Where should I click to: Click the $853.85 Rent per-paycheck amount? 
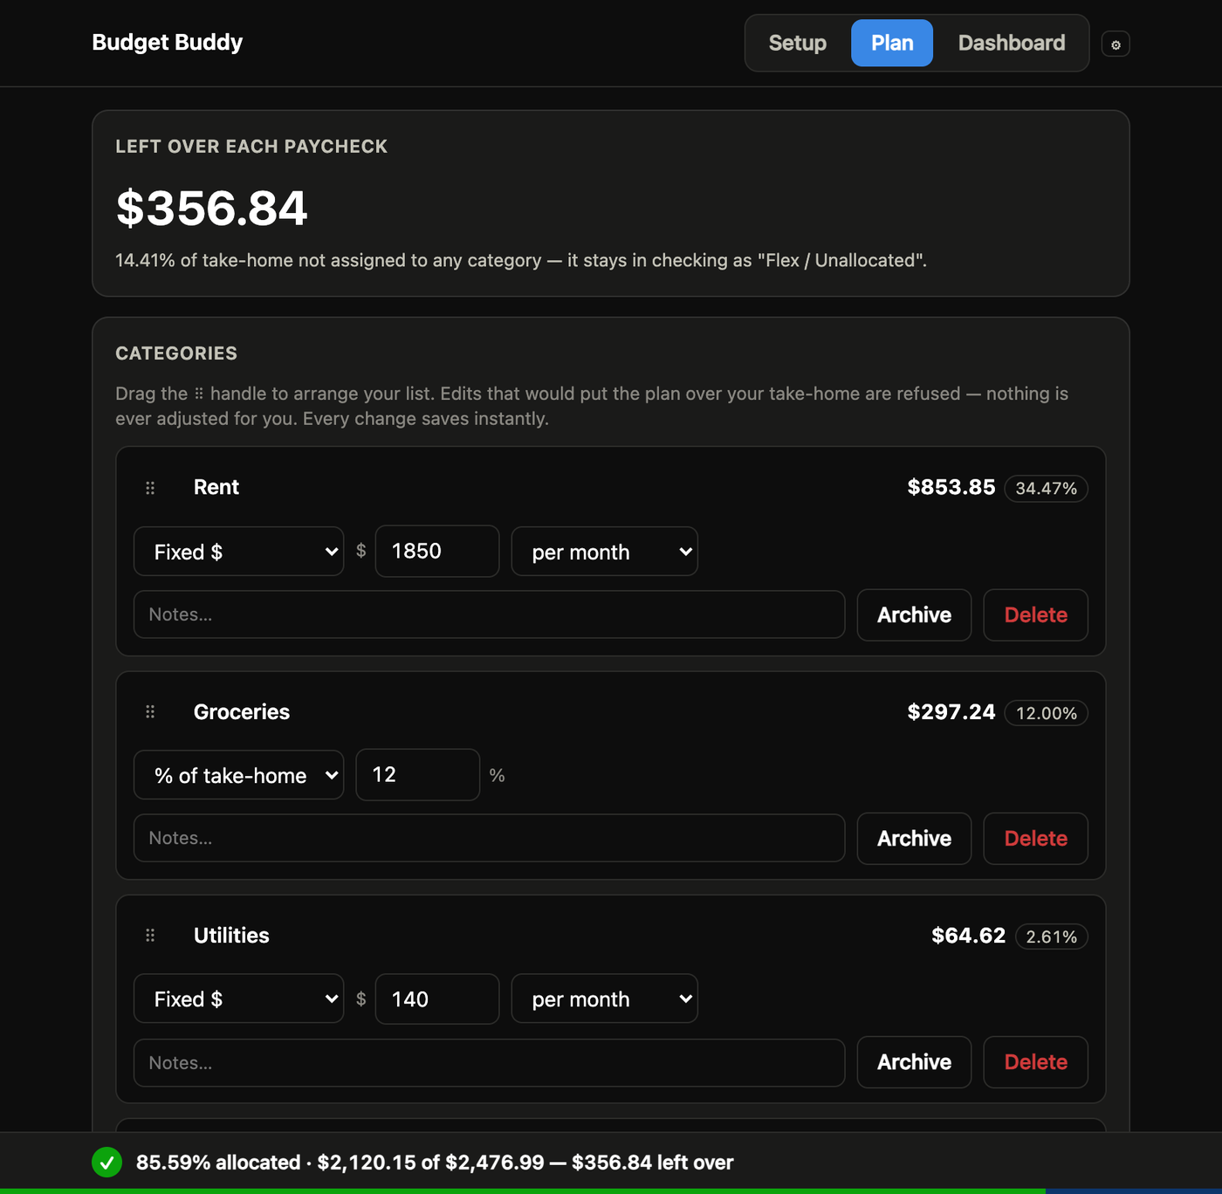(x=951, y=487)
